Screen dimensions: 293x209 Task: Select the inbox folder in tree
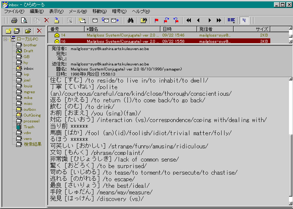(28, 68)
